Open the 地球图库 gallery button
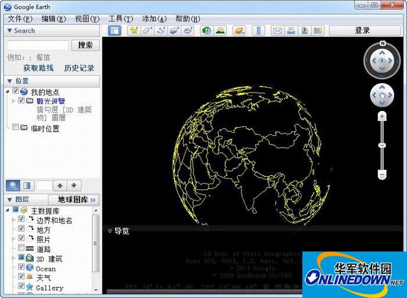 (74, 200)
